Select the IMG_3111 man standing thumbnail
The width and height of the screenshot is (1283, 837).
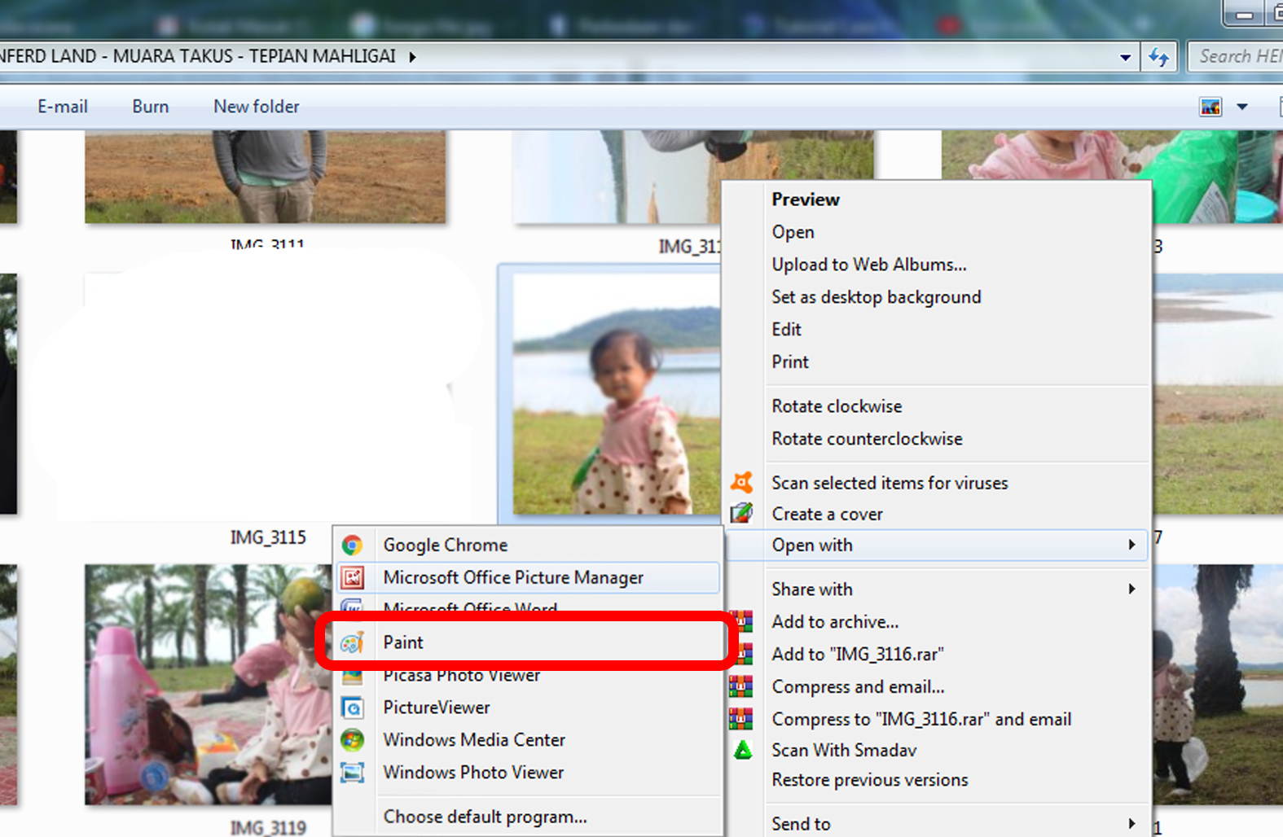click(x=265, y=176)
